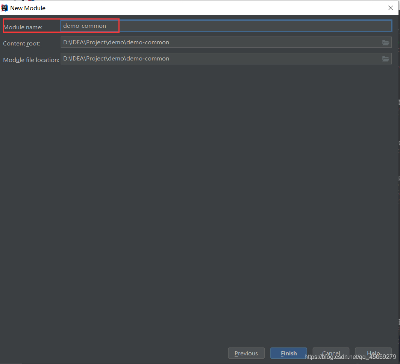
Task: Click the Module name input field
Action: pos(226,26)
